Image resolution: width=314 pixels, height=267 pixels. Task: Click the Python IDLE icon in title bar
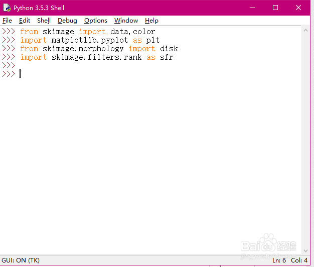click(x=7, y=8)
